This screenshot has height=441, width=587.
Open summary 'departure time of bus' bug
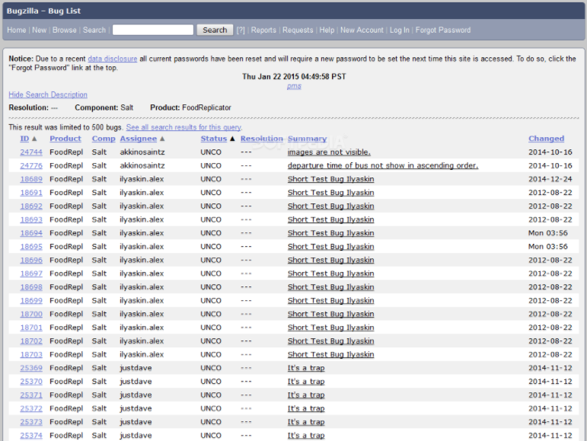pos(382,166)
